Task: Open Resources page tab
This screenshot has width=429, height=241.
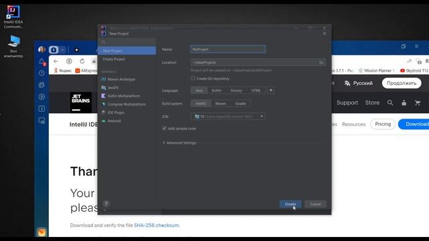Action: point(353,124)
